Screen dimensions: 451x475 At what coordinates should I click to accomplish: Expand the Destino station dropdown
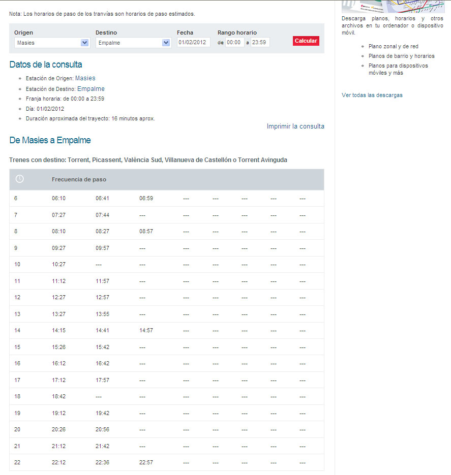(x=133, y=43)
